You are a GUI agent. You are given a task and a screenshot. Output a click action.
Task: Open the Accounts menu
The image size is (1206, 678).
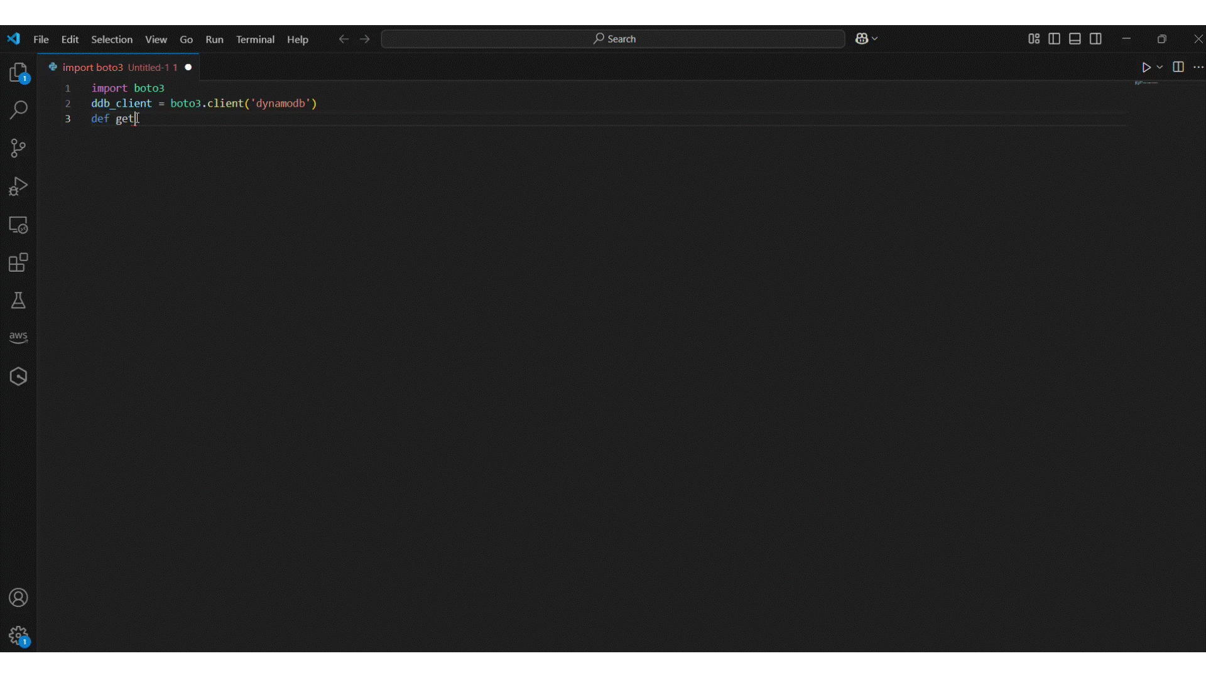click(19, 598)
